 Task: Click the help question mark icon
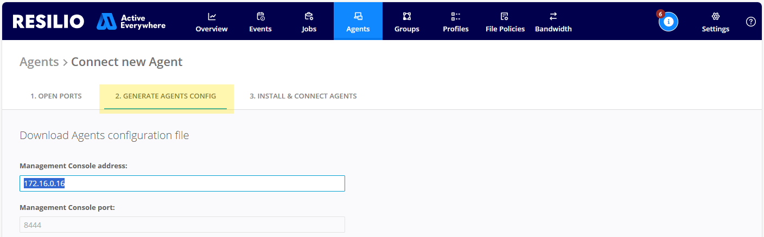[750, 22]
